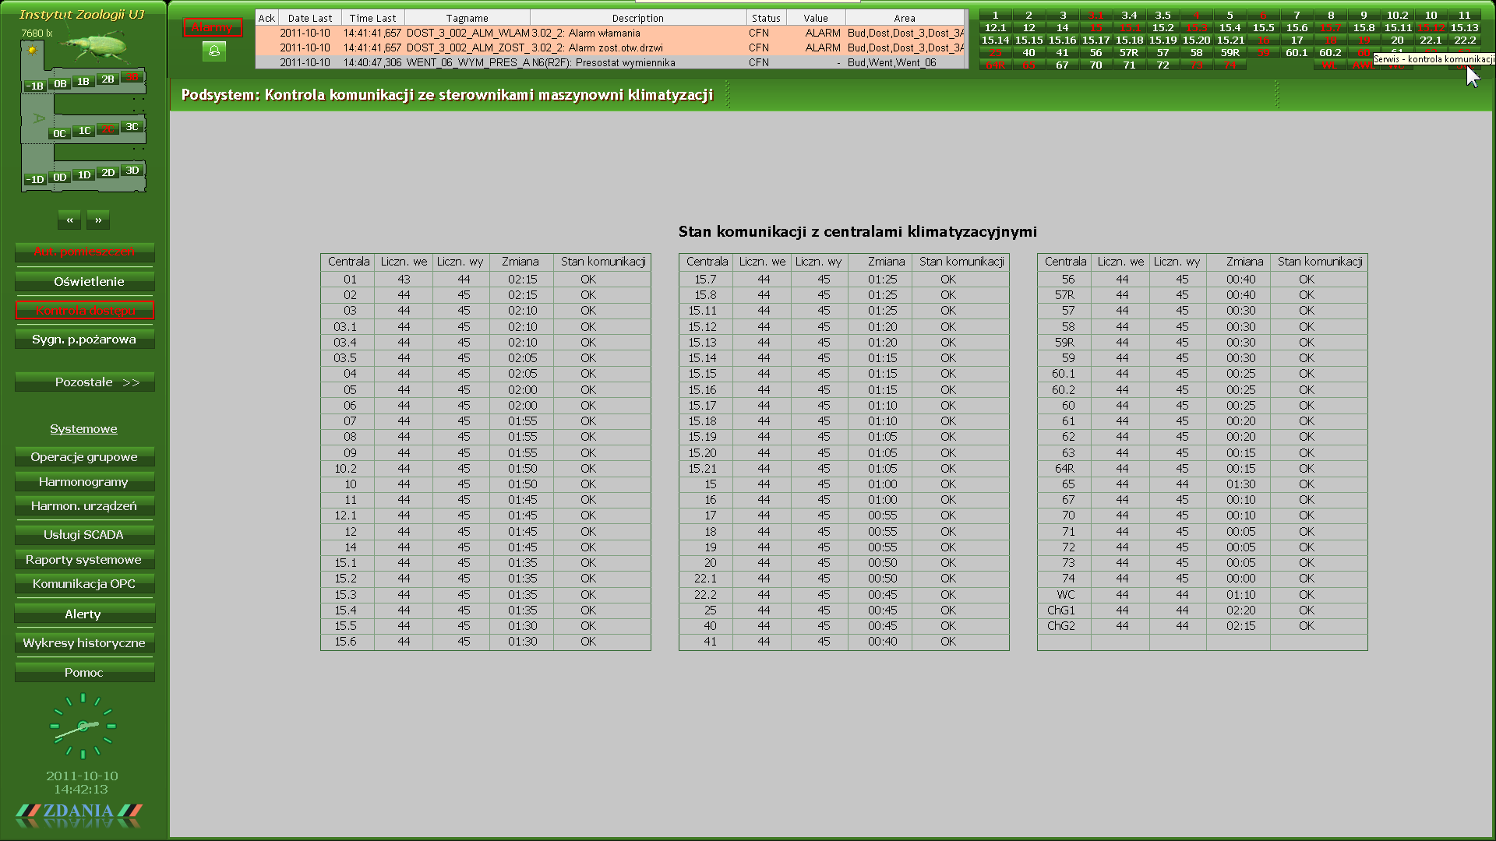Select the alarm row DOST_3_002_ALM_WLAM

[611, 33]
